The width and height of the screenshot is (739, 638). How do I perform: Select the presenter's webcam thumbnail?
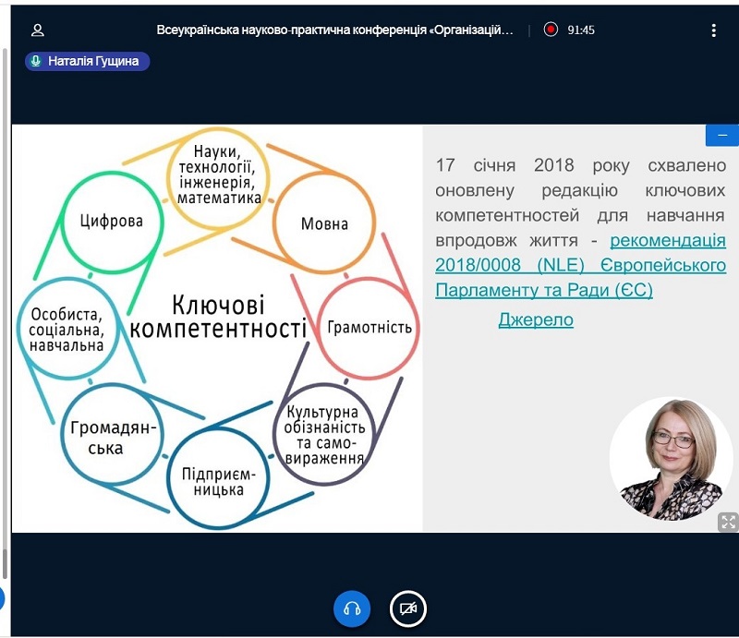coord(664,459)
